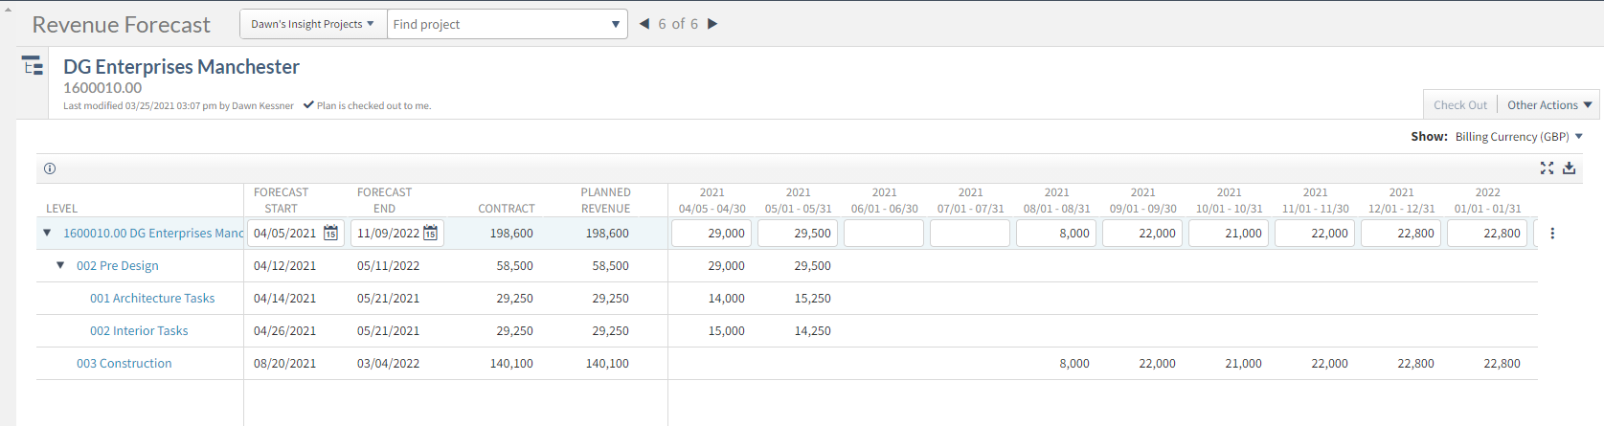Go to previous project arrow
1604x426 pixels.
(x=644, y=24)
